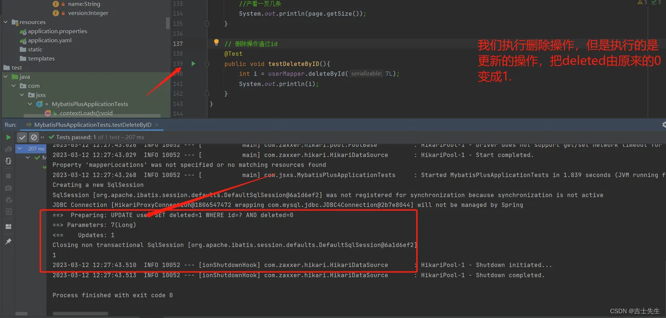Click the toggle auto-test icon in Run sidebar
The width and height of the screenshot is (666, 318).
(9, 161)
